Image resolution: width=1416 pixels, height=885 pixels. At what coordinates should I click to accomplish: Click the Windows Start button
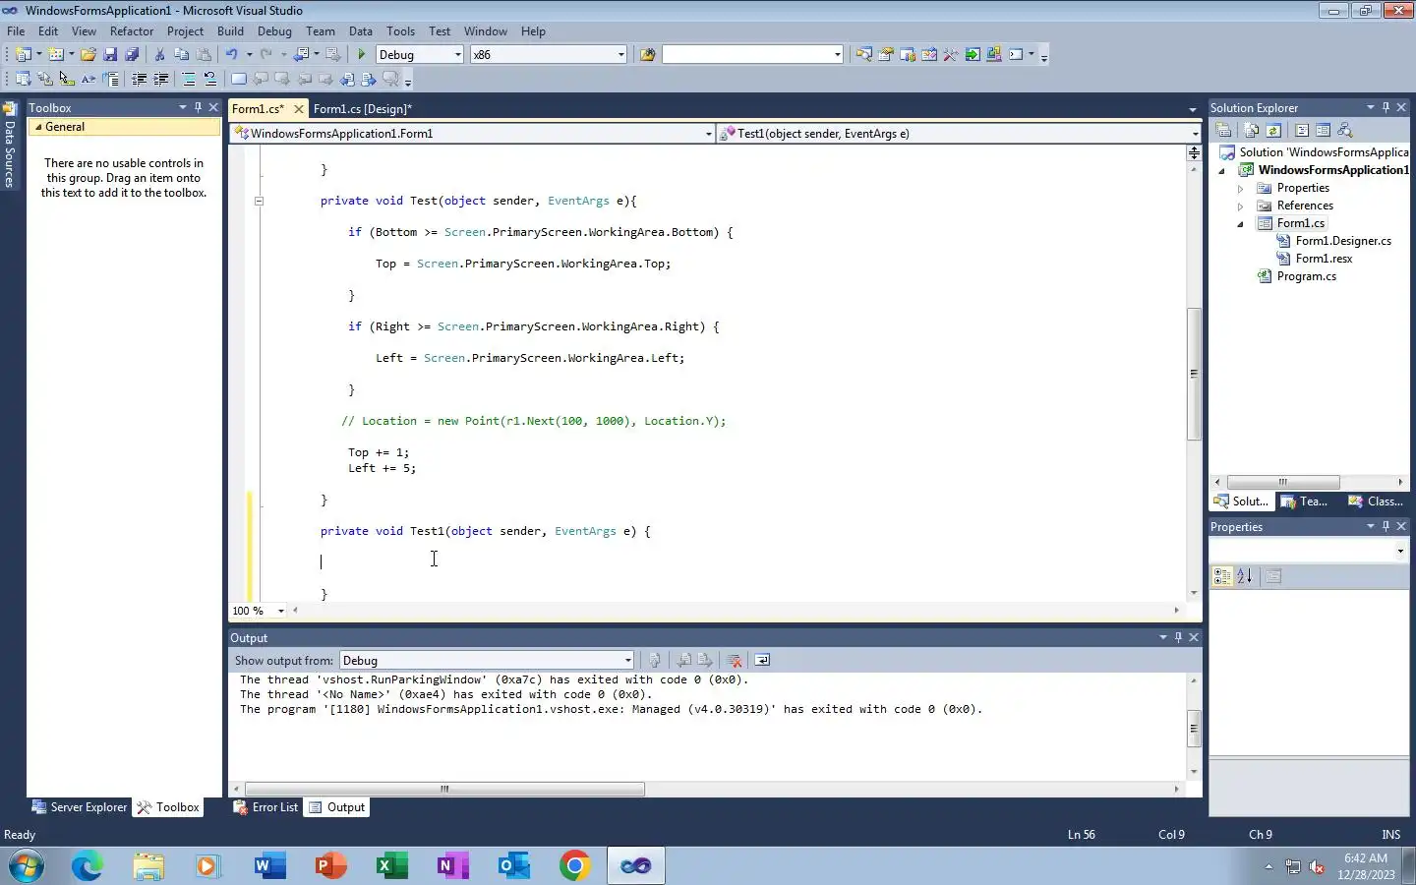click(27, 865)
